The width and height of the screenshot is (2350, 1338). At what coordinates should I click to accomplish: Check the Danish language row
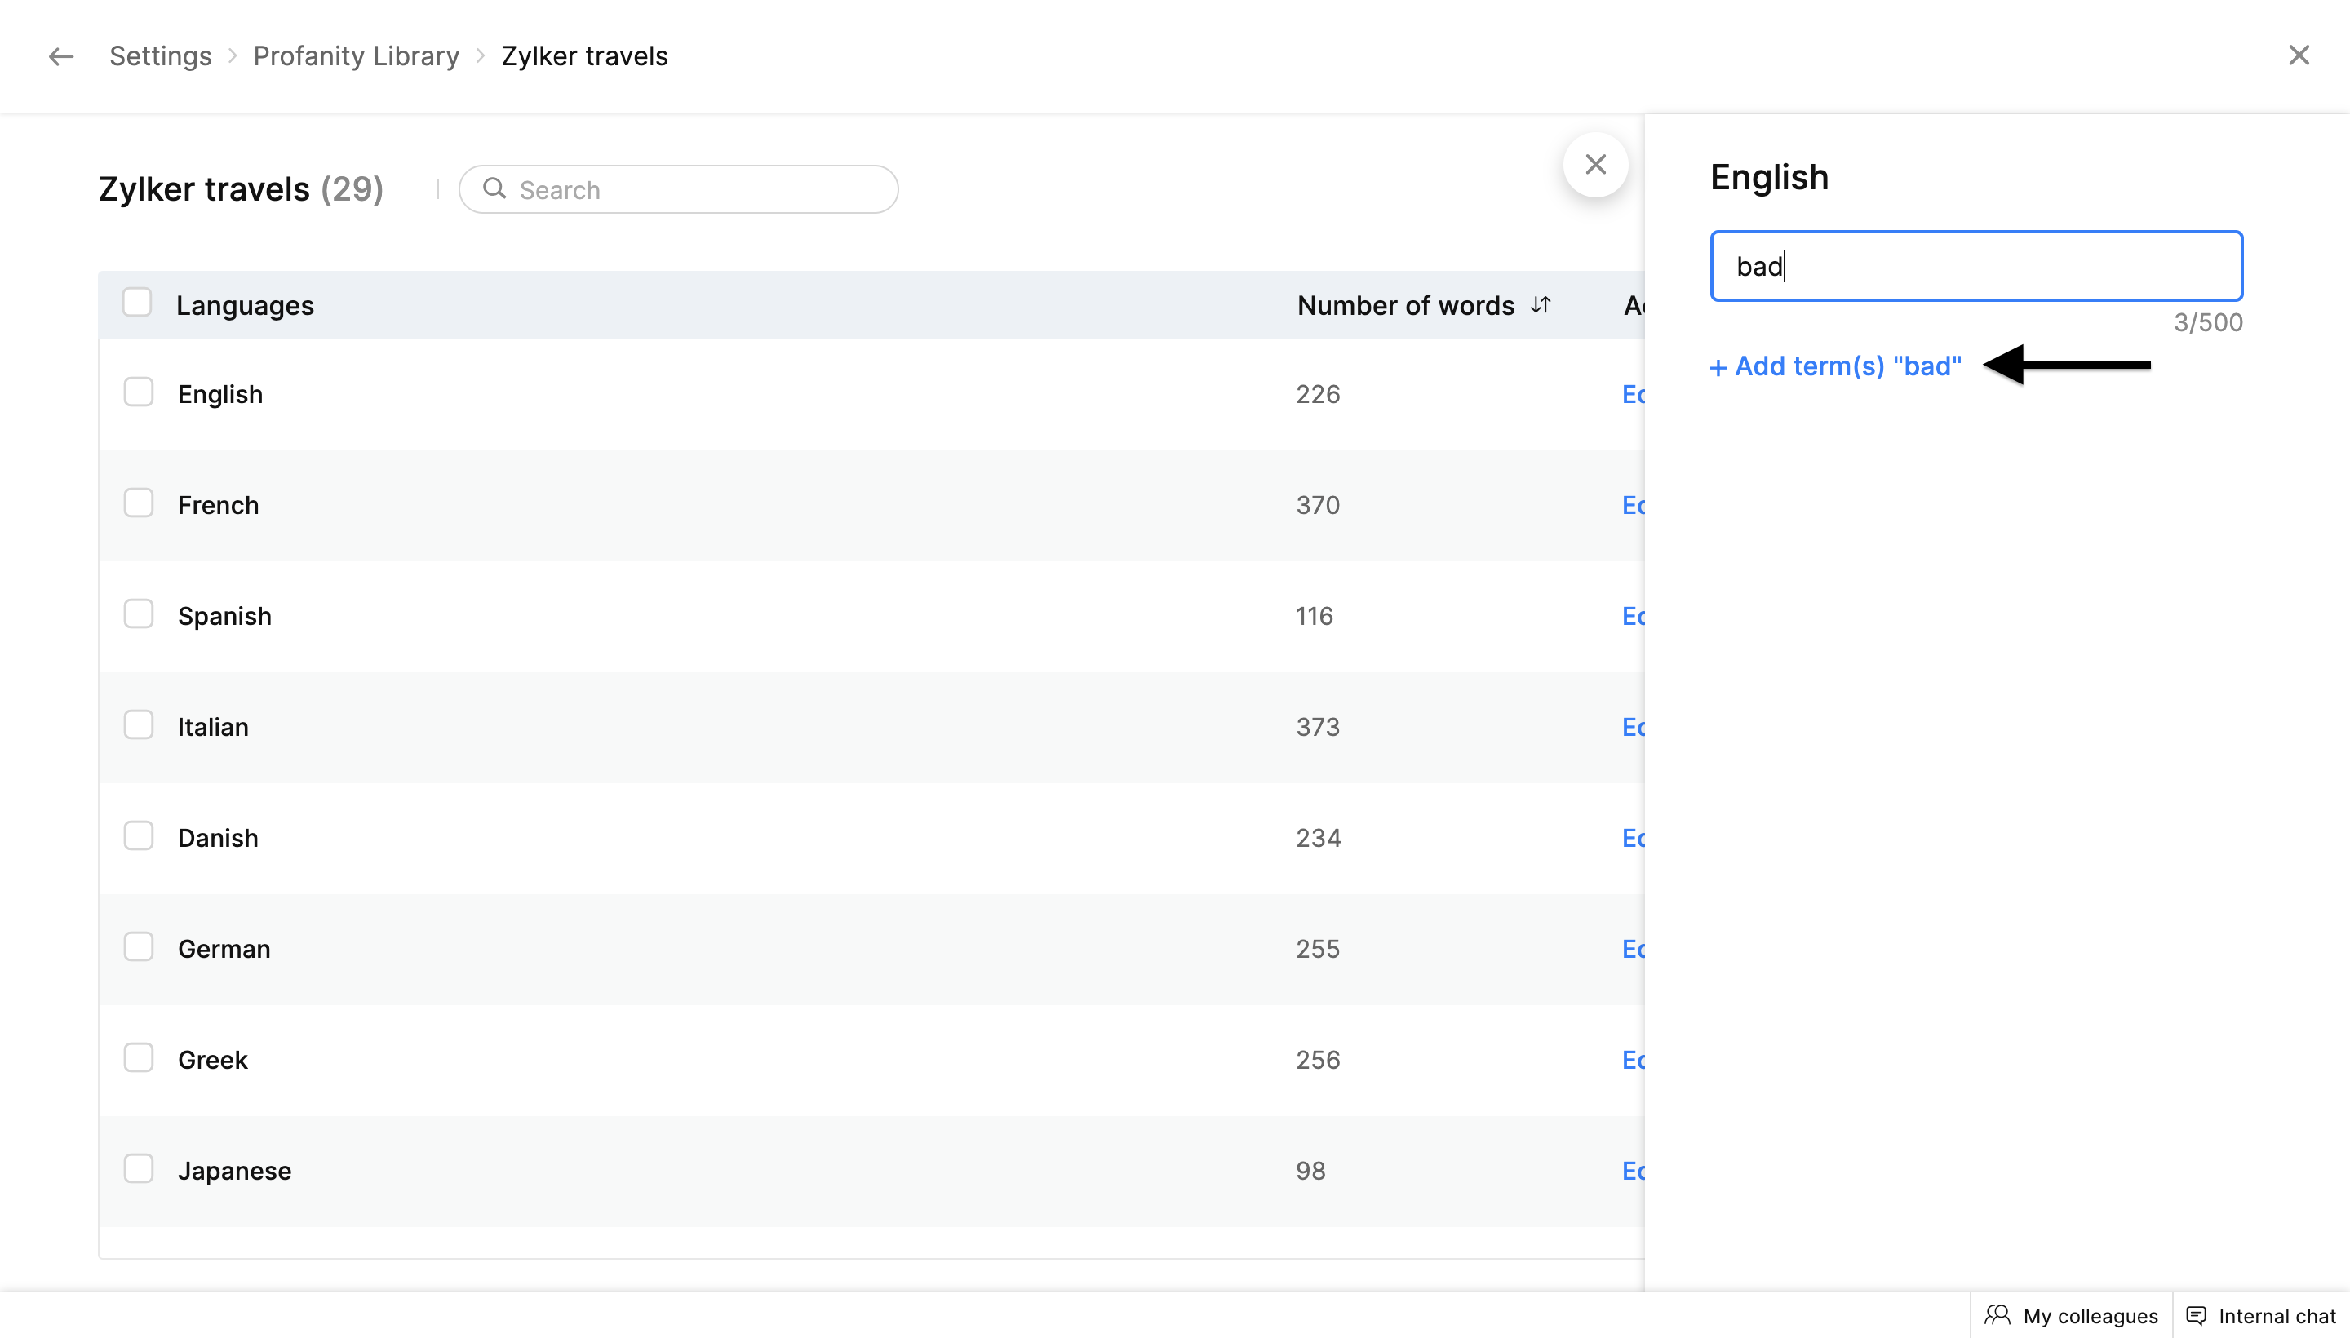pyautogui.click(x=139, y=835)
